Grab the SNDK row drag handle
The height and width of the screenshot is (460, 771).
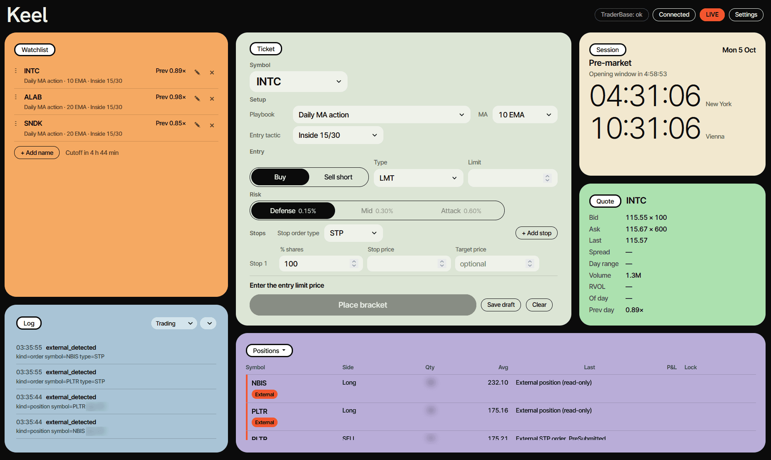coord(16,123)
